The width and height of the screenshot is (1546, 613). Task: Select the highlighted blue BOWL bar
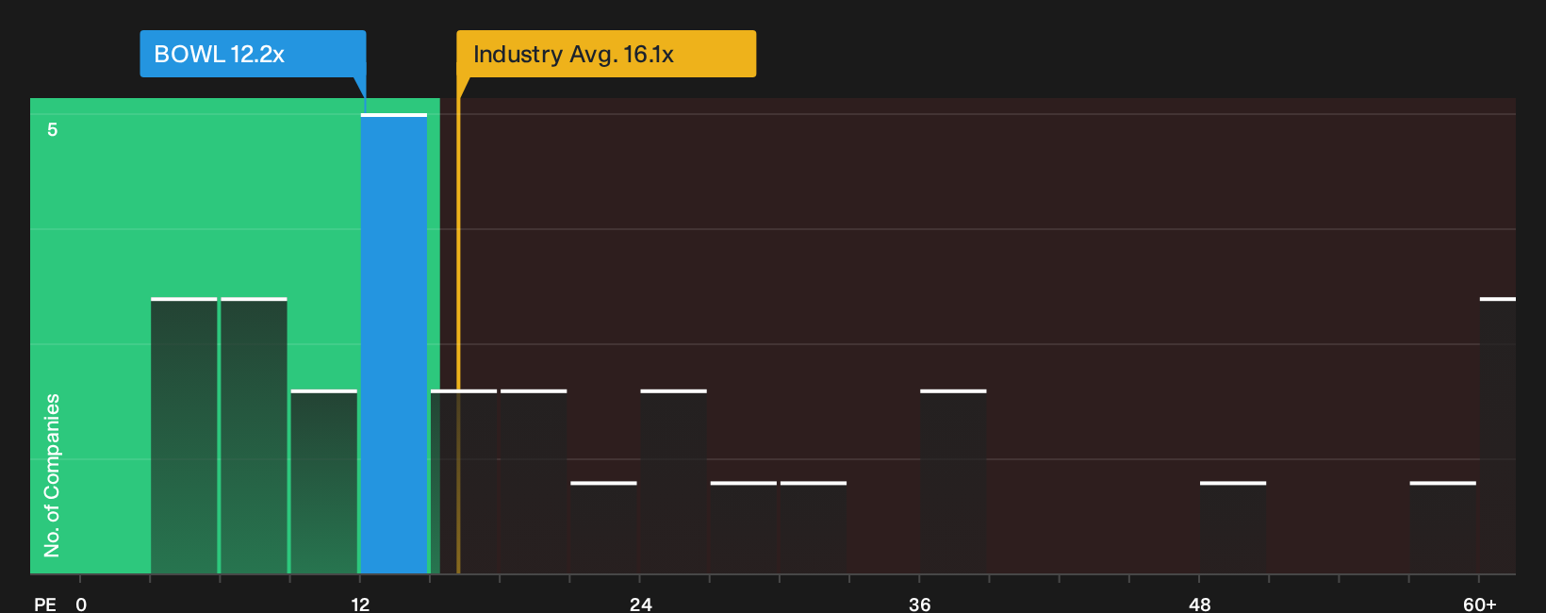[394, 343]
